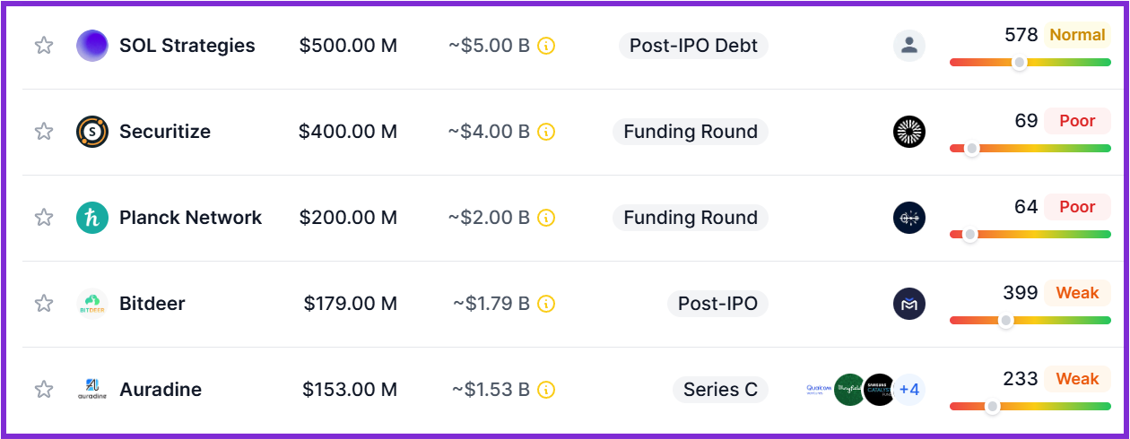Expand the +4 more investors badge
1130x439 pixels.
click(x=909, y=390)
